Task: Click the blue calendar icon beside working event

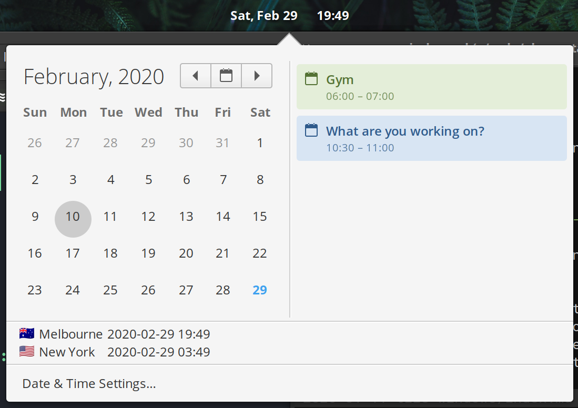Action: click(311, 130)
